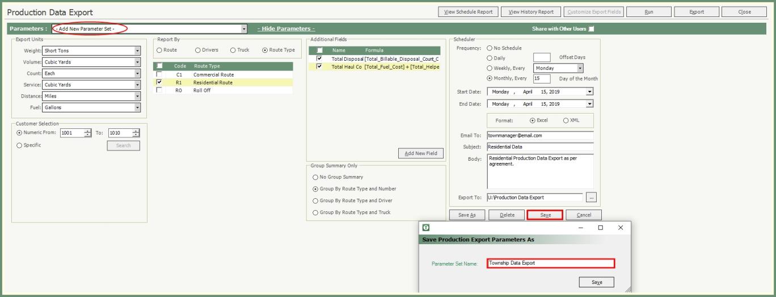Select Daily frequency option
776x297 pixels.
[490, 58]
